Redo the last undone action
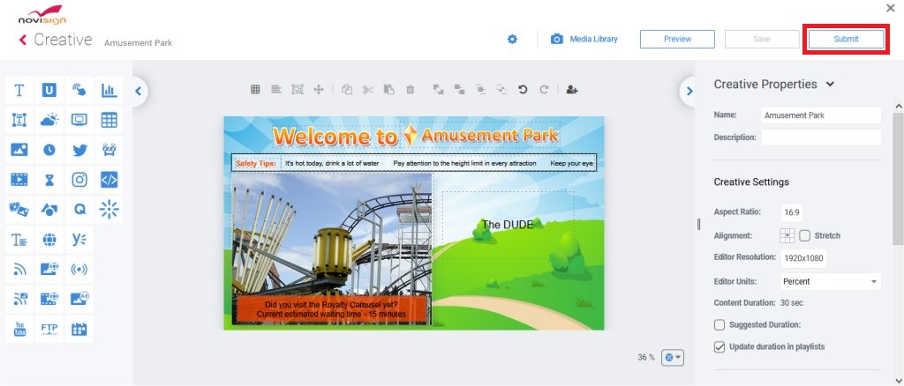This screenshot has height=386, width=904. click(544, 89)
